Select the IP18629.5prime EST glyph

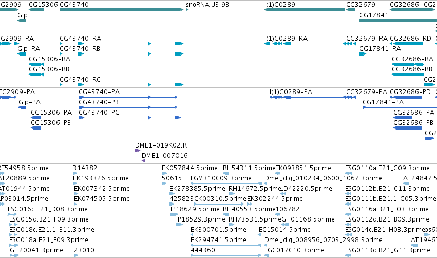pos(174,214)
